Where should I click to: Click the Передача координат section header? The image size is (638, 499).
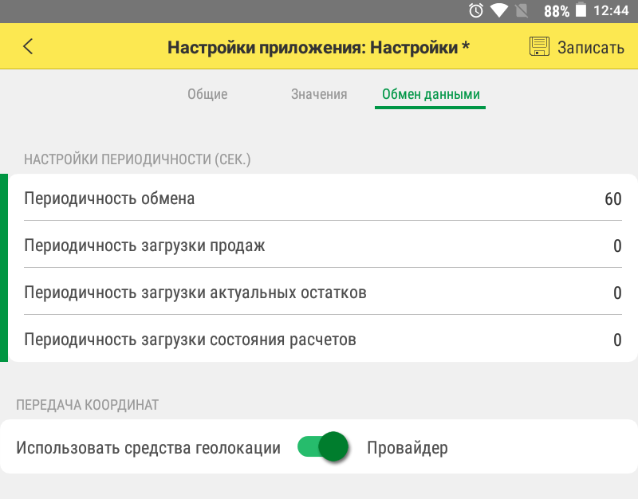coord(87,405)
